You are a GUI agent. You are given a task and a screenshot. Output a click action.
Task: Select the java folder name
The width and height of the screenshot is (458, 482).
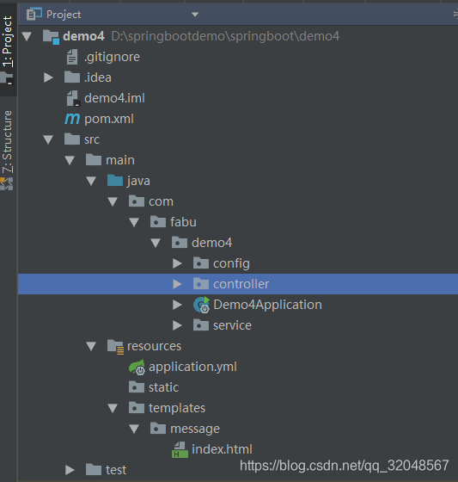[138, 181]
